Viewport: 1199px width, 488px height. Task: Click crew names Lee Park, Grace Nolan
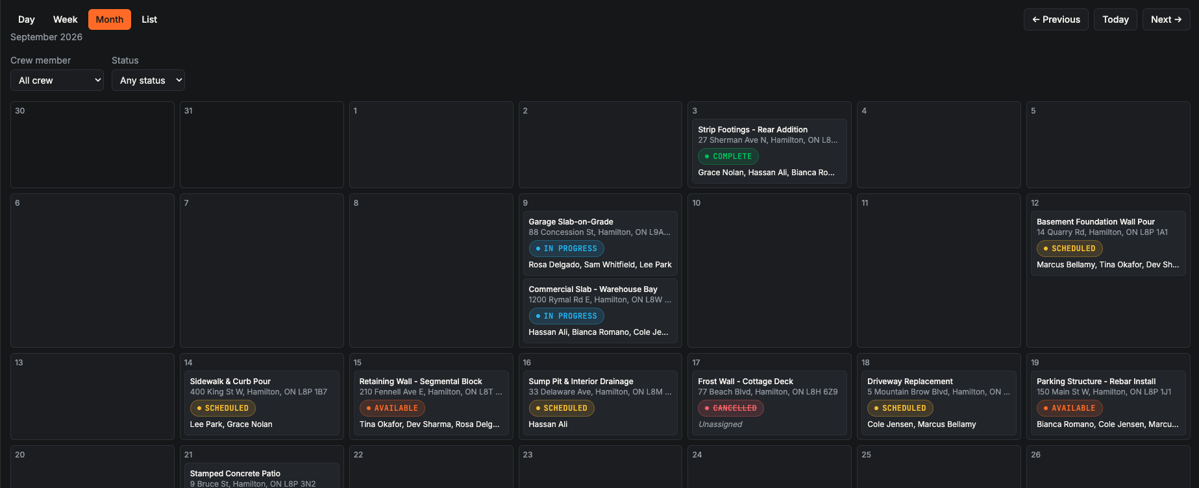[231, 424]
